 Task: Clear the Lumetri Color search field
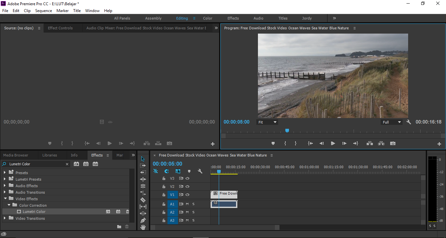67,164
